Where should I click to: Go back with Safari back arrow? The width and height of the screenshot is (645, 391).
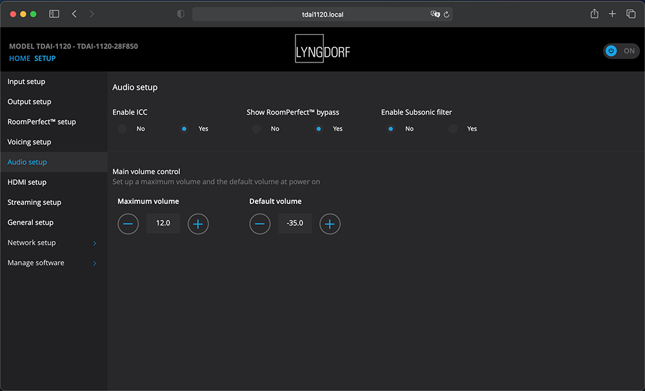[x=74, y=14]
